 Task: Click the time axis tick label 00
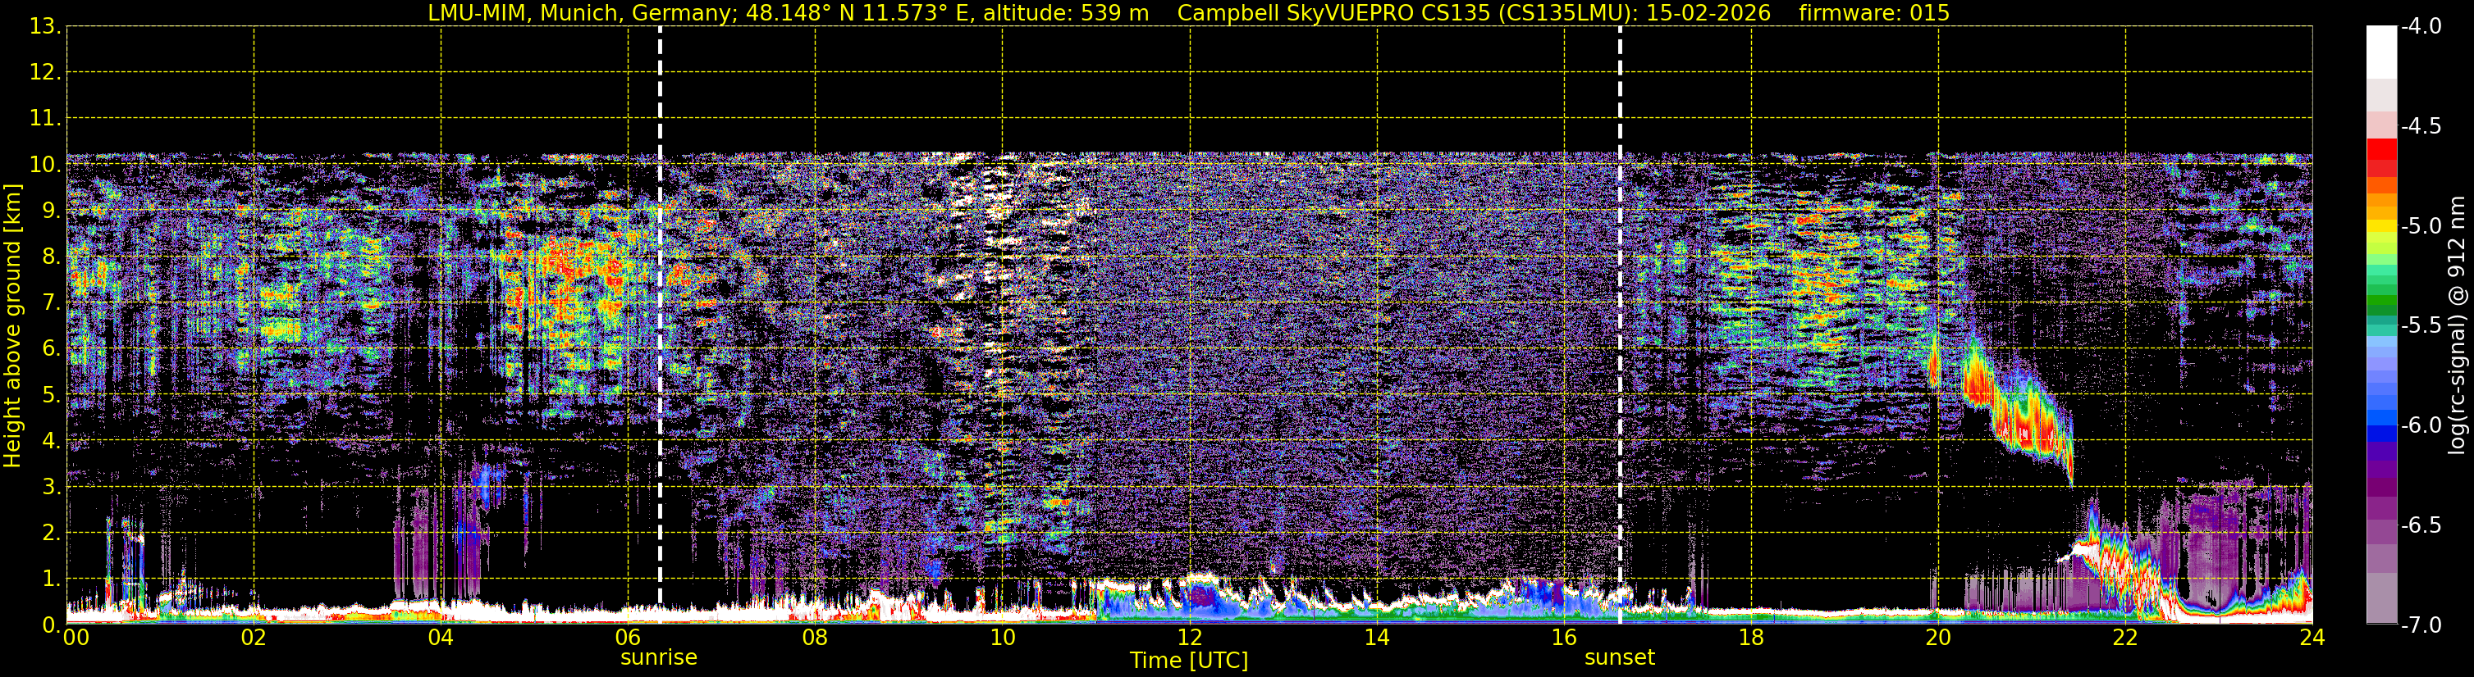tap(75, 638)
